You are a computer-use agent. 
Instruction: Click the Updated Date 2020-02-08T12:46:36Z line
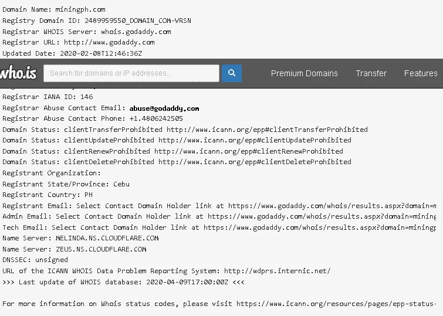(72, 53)
